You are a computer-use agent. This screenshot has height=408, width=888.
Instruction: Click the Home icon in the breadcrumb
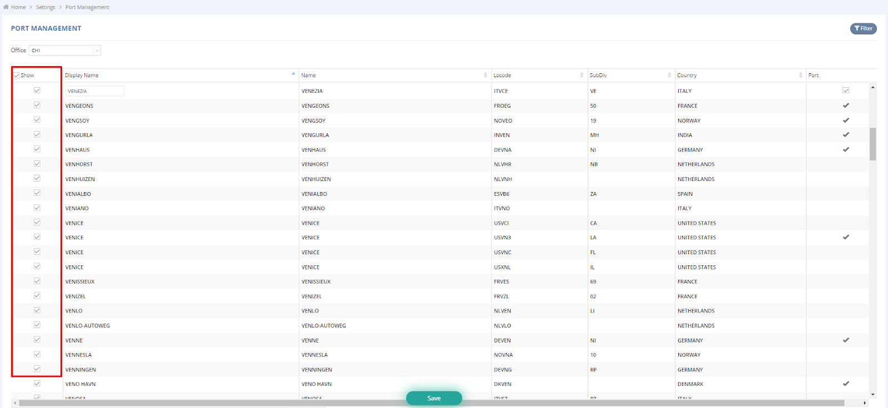click(x=6, y=7)
